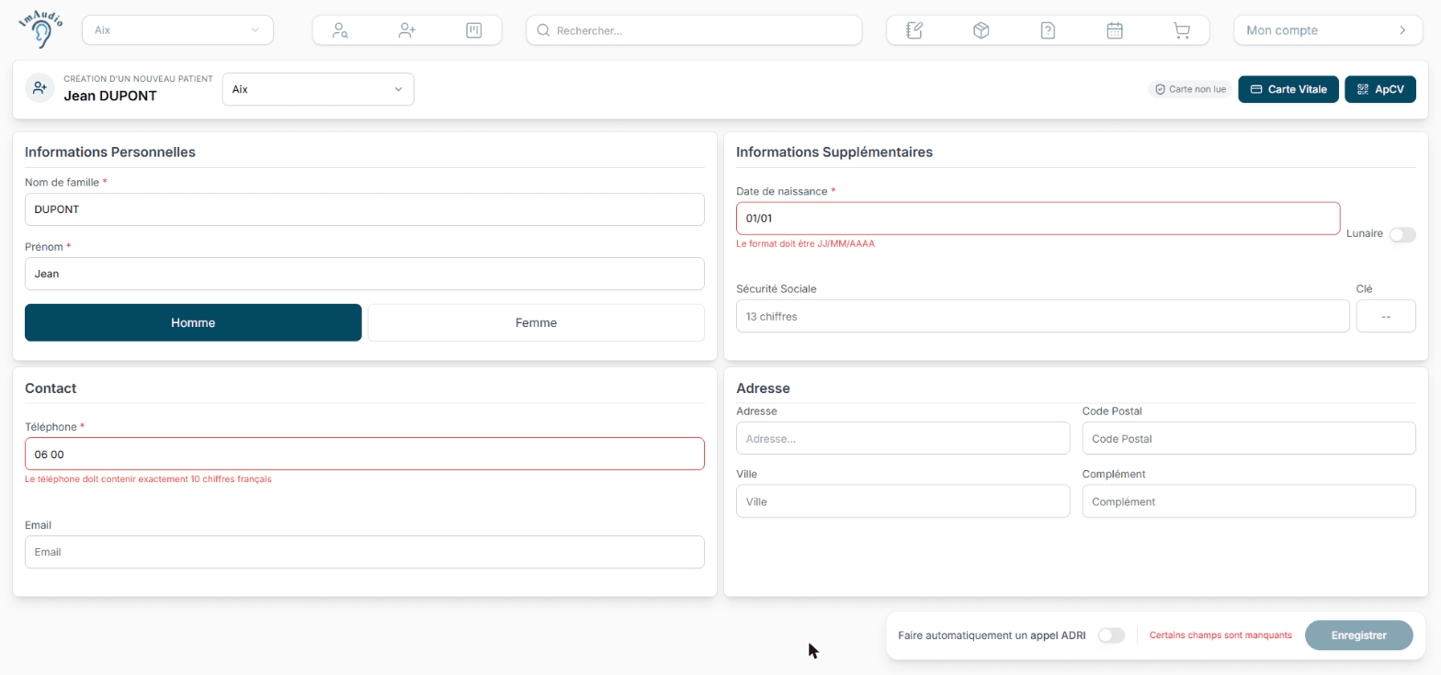1441x675 pixels.
Task: Open the notepad with pencil icon
Action: [x=913, y=30]
